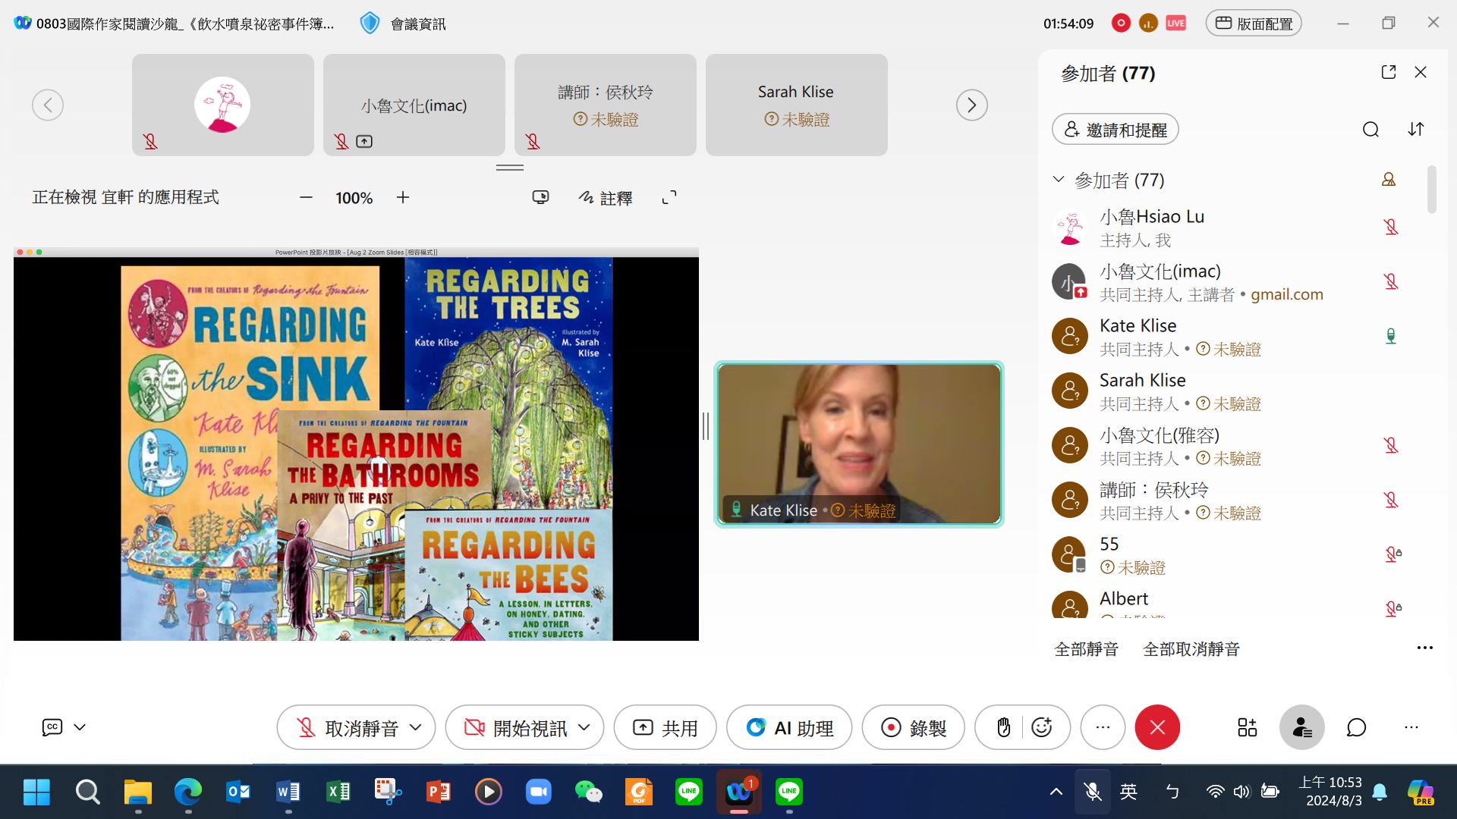This screenshot has width=1457, height=819.
Task: Zoom out the shared content
Action: pyautogui.click(x=306, y=197)
